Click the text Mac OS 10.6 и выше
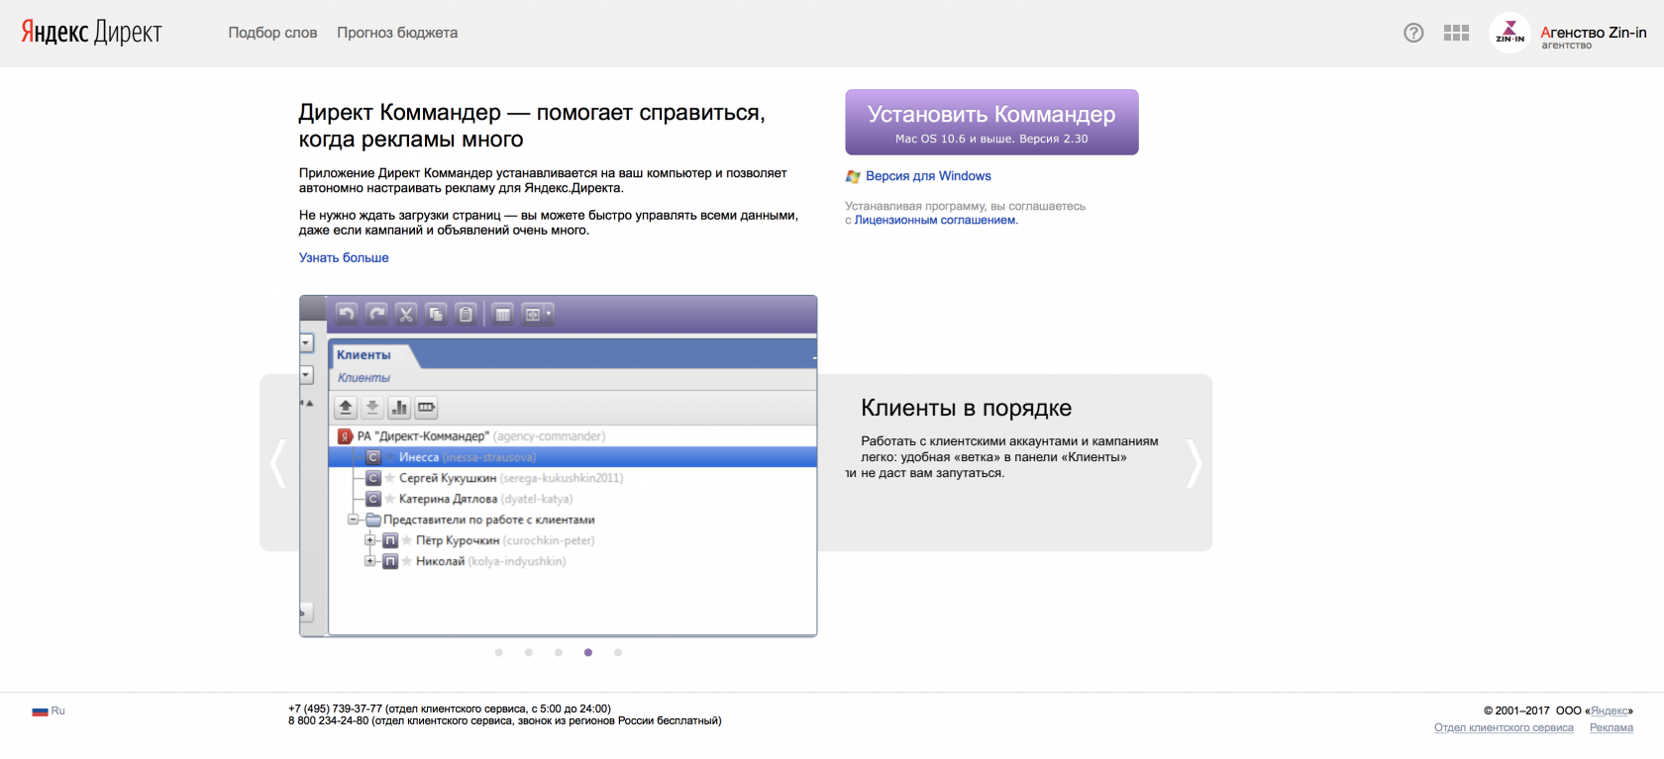The width and height of the screenshot is (1664, 759). pyautogui.click(x=954, y=139)
